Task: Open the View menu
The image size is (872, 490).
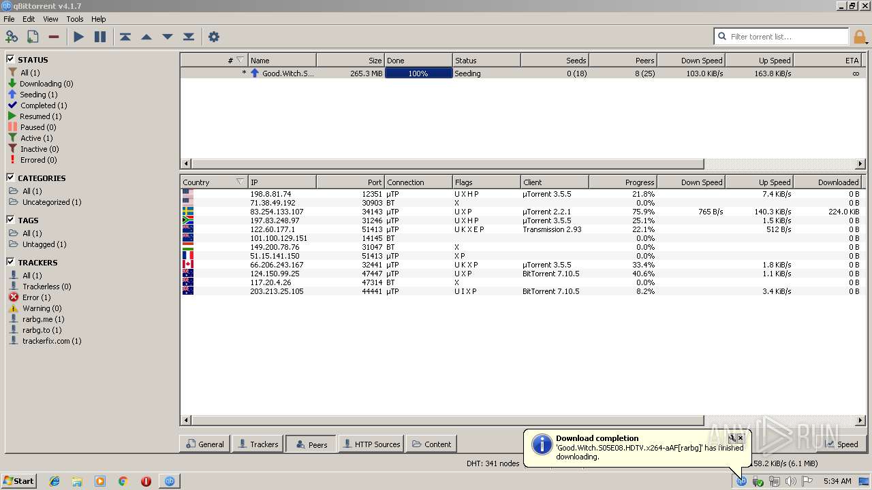Action: point(50,19)
